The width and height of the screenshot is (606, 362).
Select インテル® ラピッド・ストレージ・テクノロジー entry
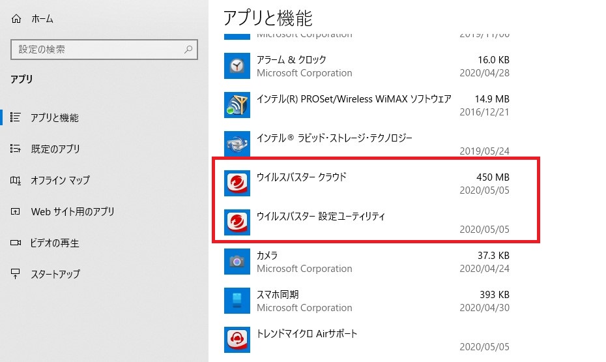click(x=334, y=138)
